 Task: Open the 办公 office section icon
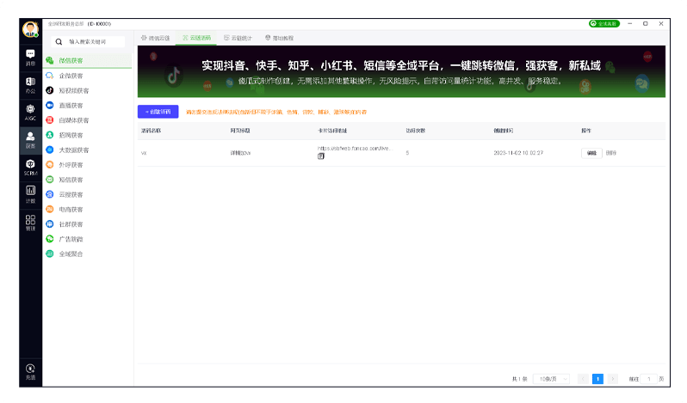[x=30, y=83]
